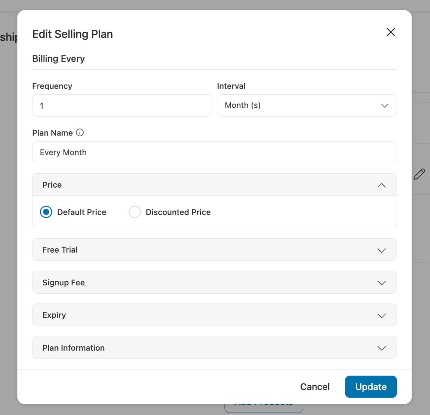430x415 pixels.
Task: Deselect the Default Price radio button
Action: [46, 212]
